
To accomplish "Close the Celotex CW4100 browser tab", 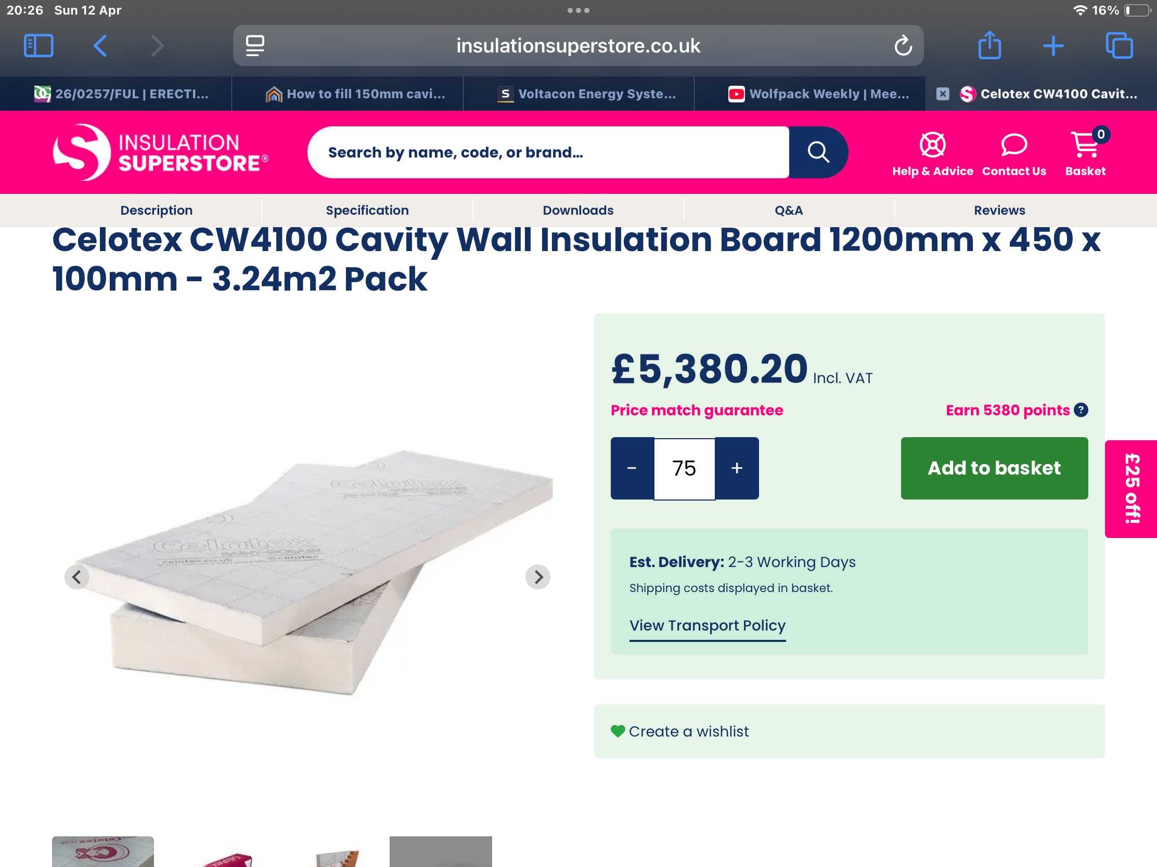I will [x=943, y=94].
